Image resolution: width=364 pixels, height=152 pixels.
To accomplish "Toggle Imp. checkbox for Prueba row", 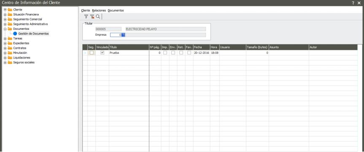I will [165, 52].
